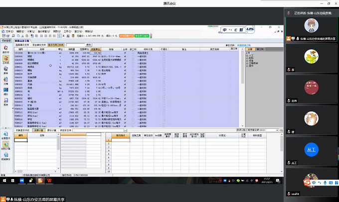Toggle 主材 checkbox for 汽油 row
This screenshot has width=339, height=202.
[x=125, y=85]
